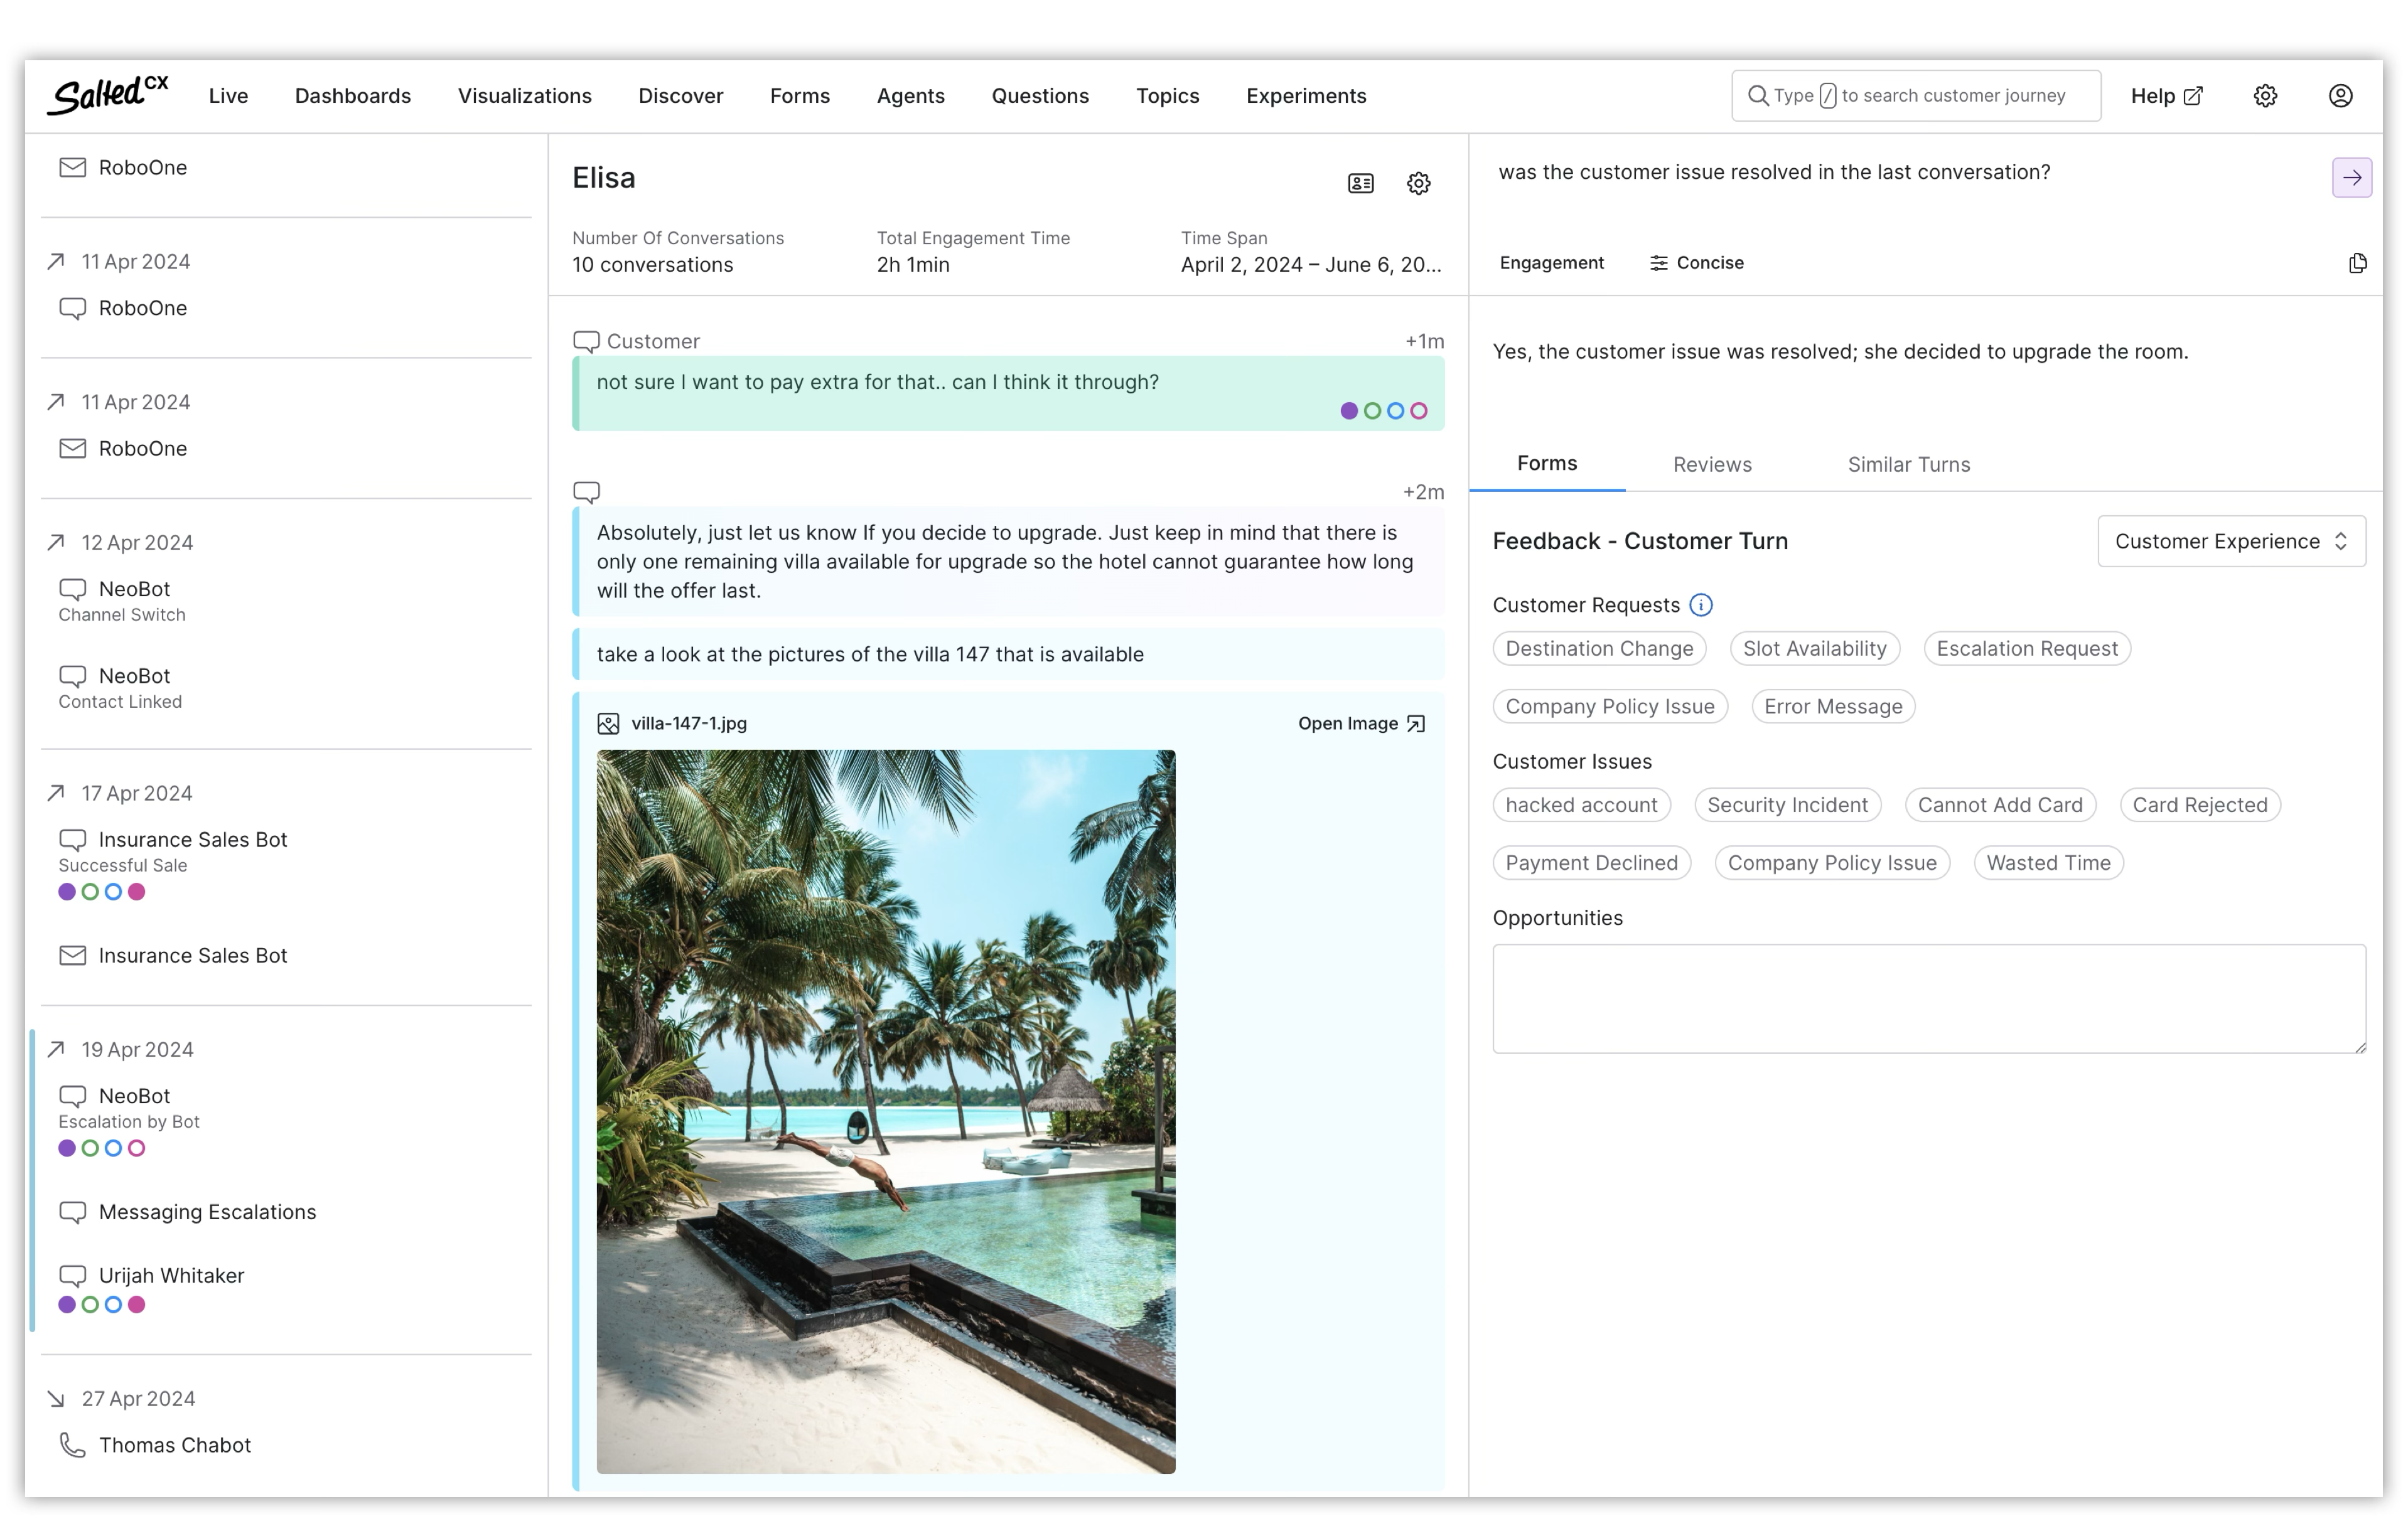Go to the Live section

point(228,96)
